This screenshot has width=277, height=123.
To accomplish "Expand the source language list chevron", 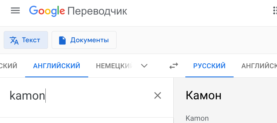I will click(144, 66).
